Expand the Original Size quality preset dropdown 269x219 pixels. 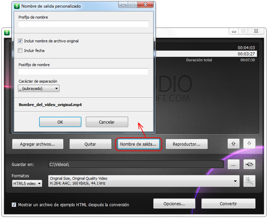click(144, 181)
